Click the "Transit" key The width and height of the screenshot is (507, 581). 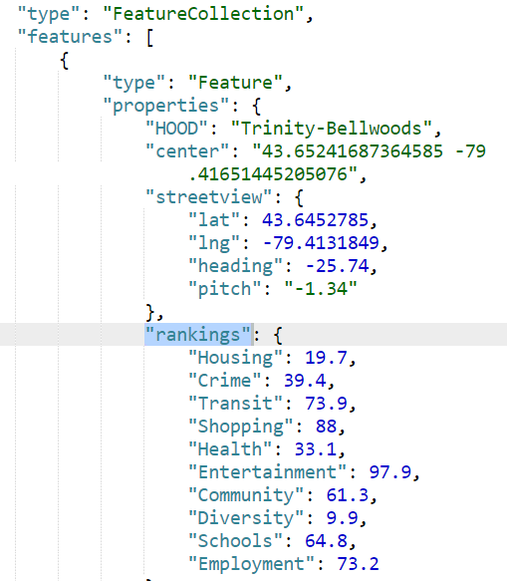point(235,404)
